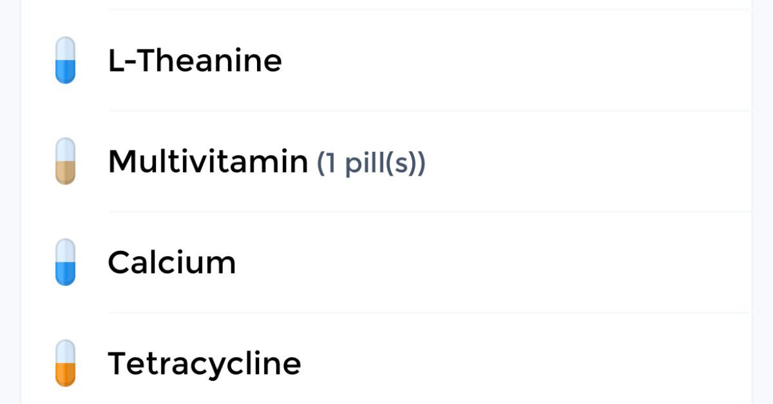Select the orange capsule icon next to Tetracycline
773x404 pixels.
click(x=66, y=363)
